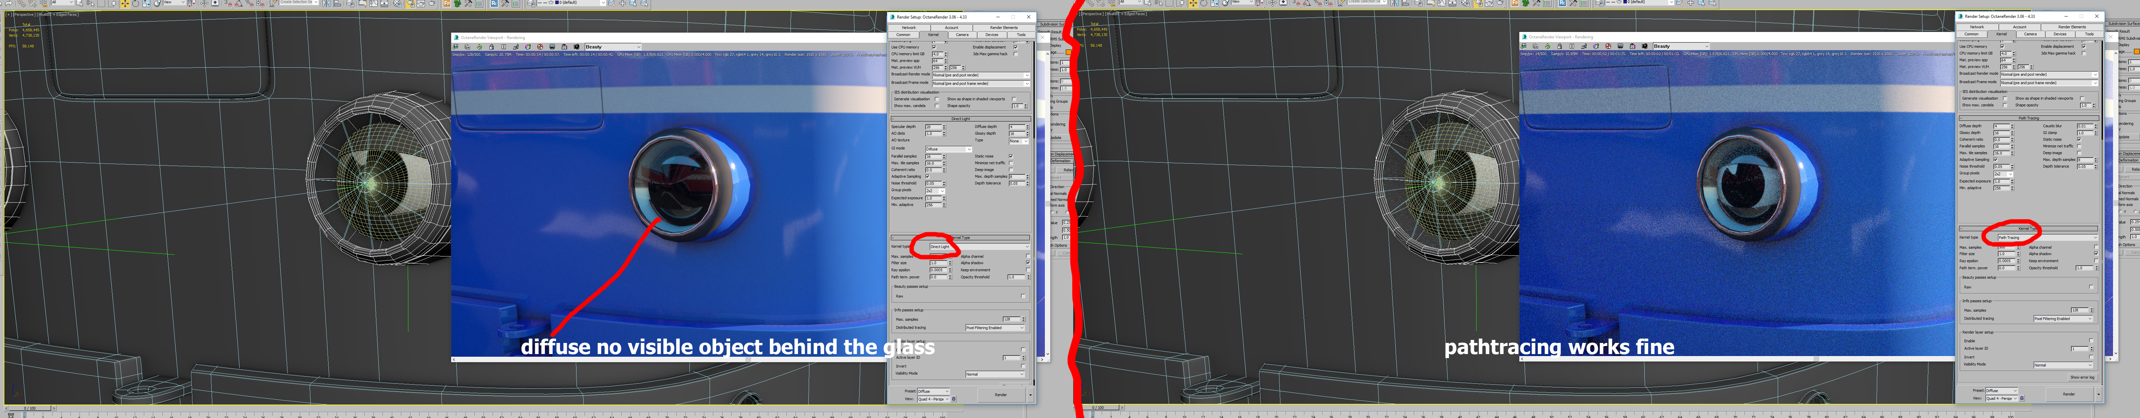Image resolution: width=2140 pixels, height=418 pixels.
Task: Click the lock icon in left viewport toolbar
Action: tap(492, 47)
